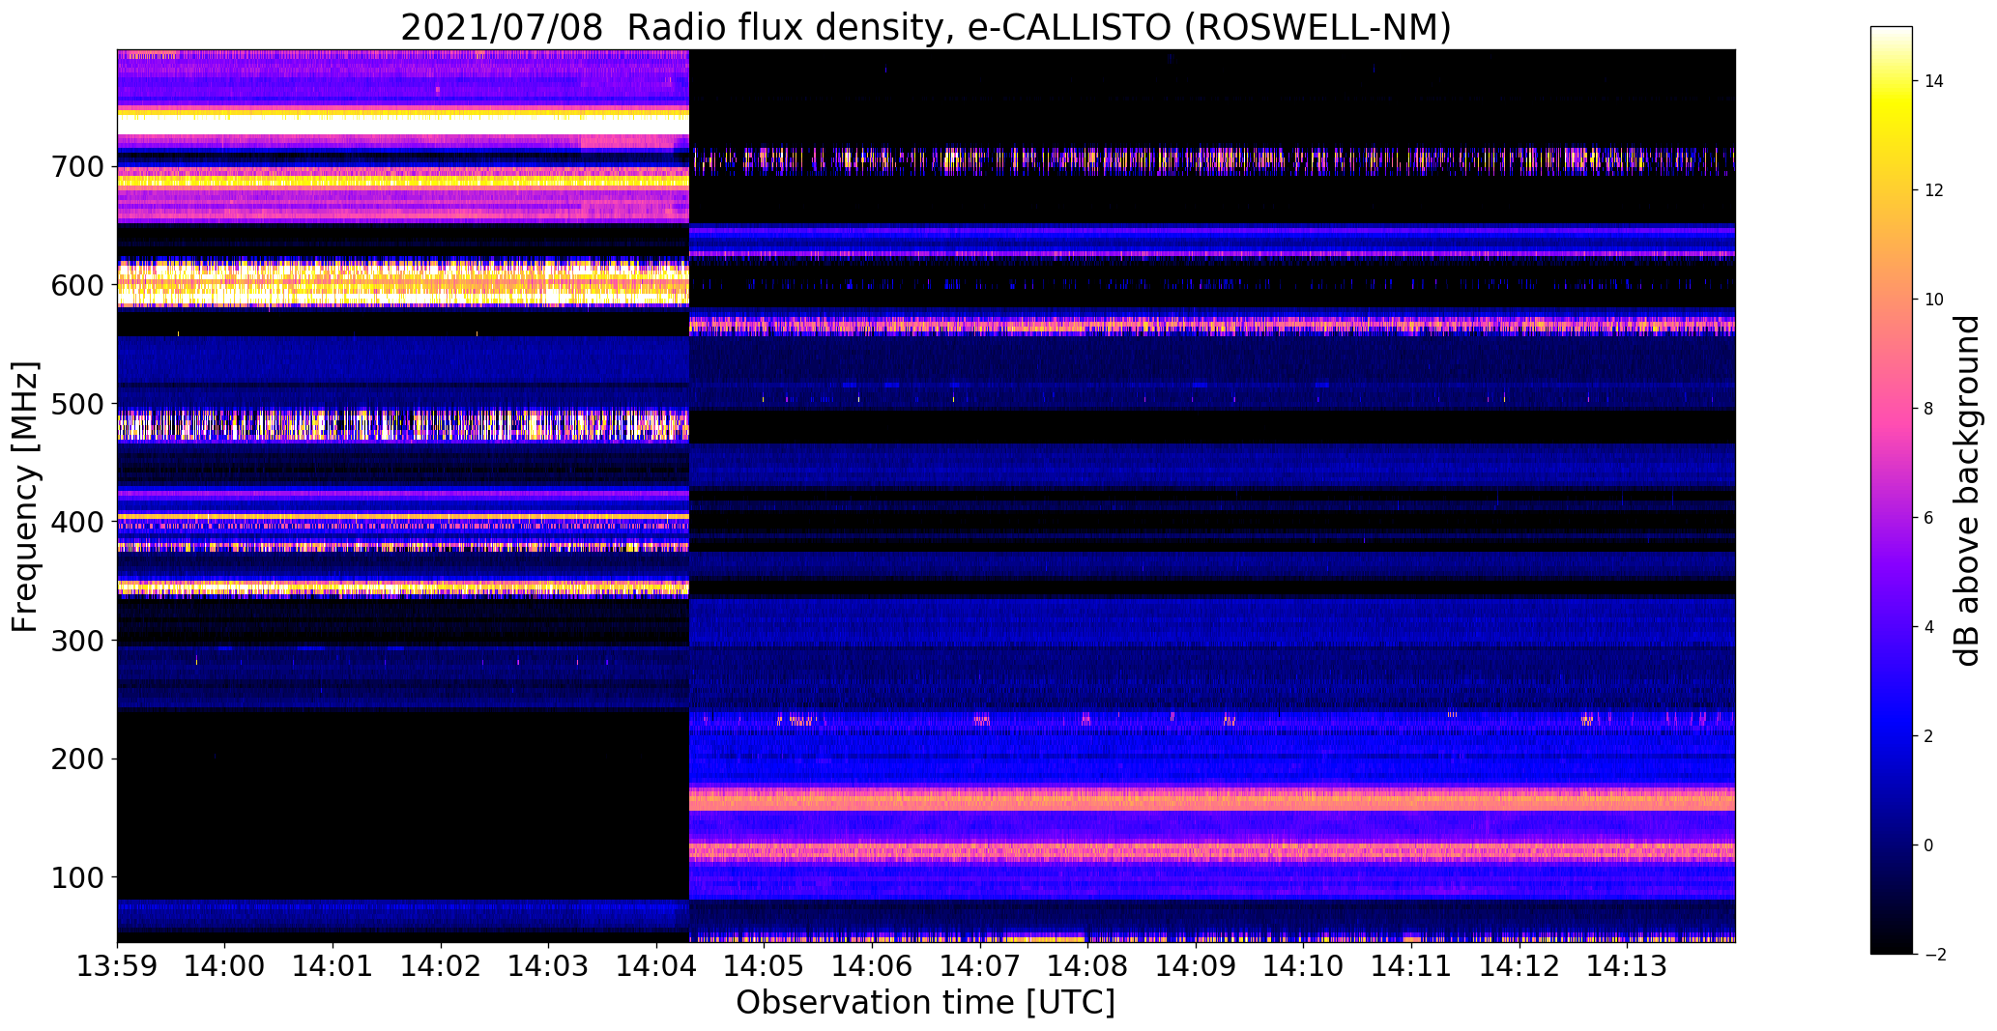Click the 14:01 time tick label
1997x1031 pixels.
[x=333, y=967]
